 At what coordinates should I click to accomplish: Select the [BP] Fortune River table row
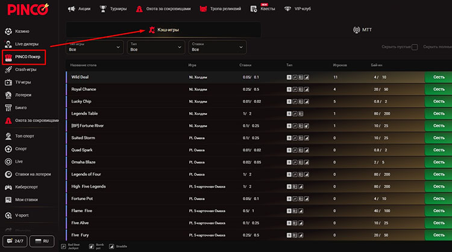(259, 126)
